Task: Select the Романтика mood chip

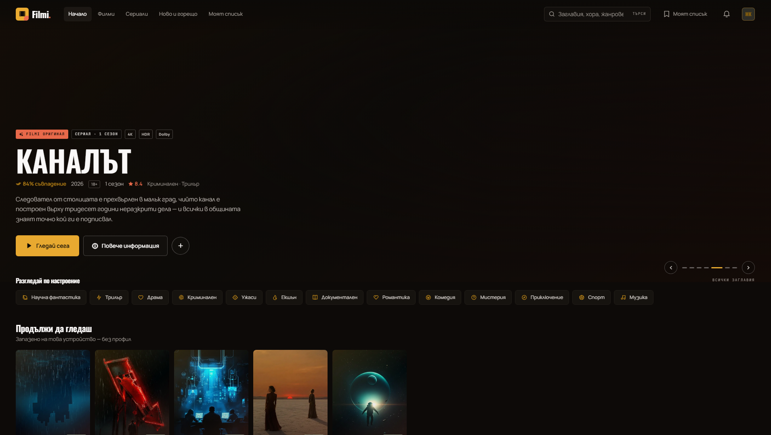Action: pyautogui.click(x=391, y=297)
